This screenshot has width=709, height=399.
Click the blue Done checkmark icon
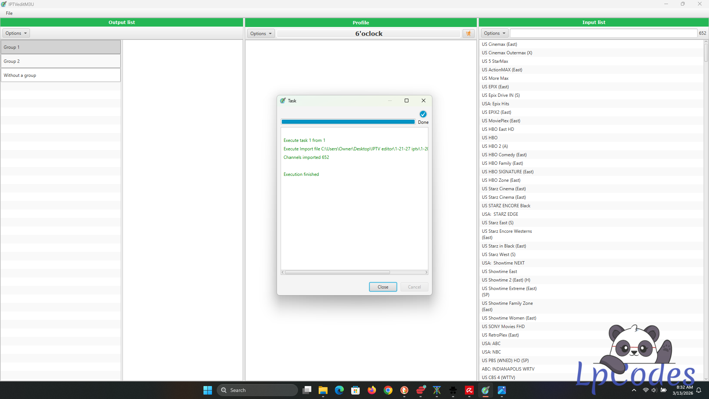[x=423, y=114]
